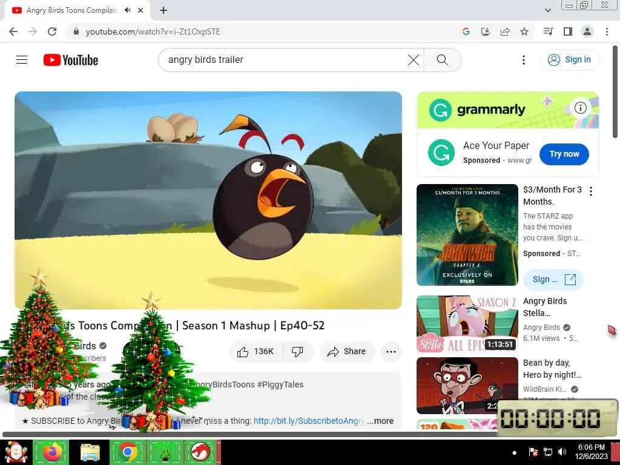This screenshot has height=465, width=620.
Task: Click the Angry Birds Stella video title
Action: click(x=545, y=307)
